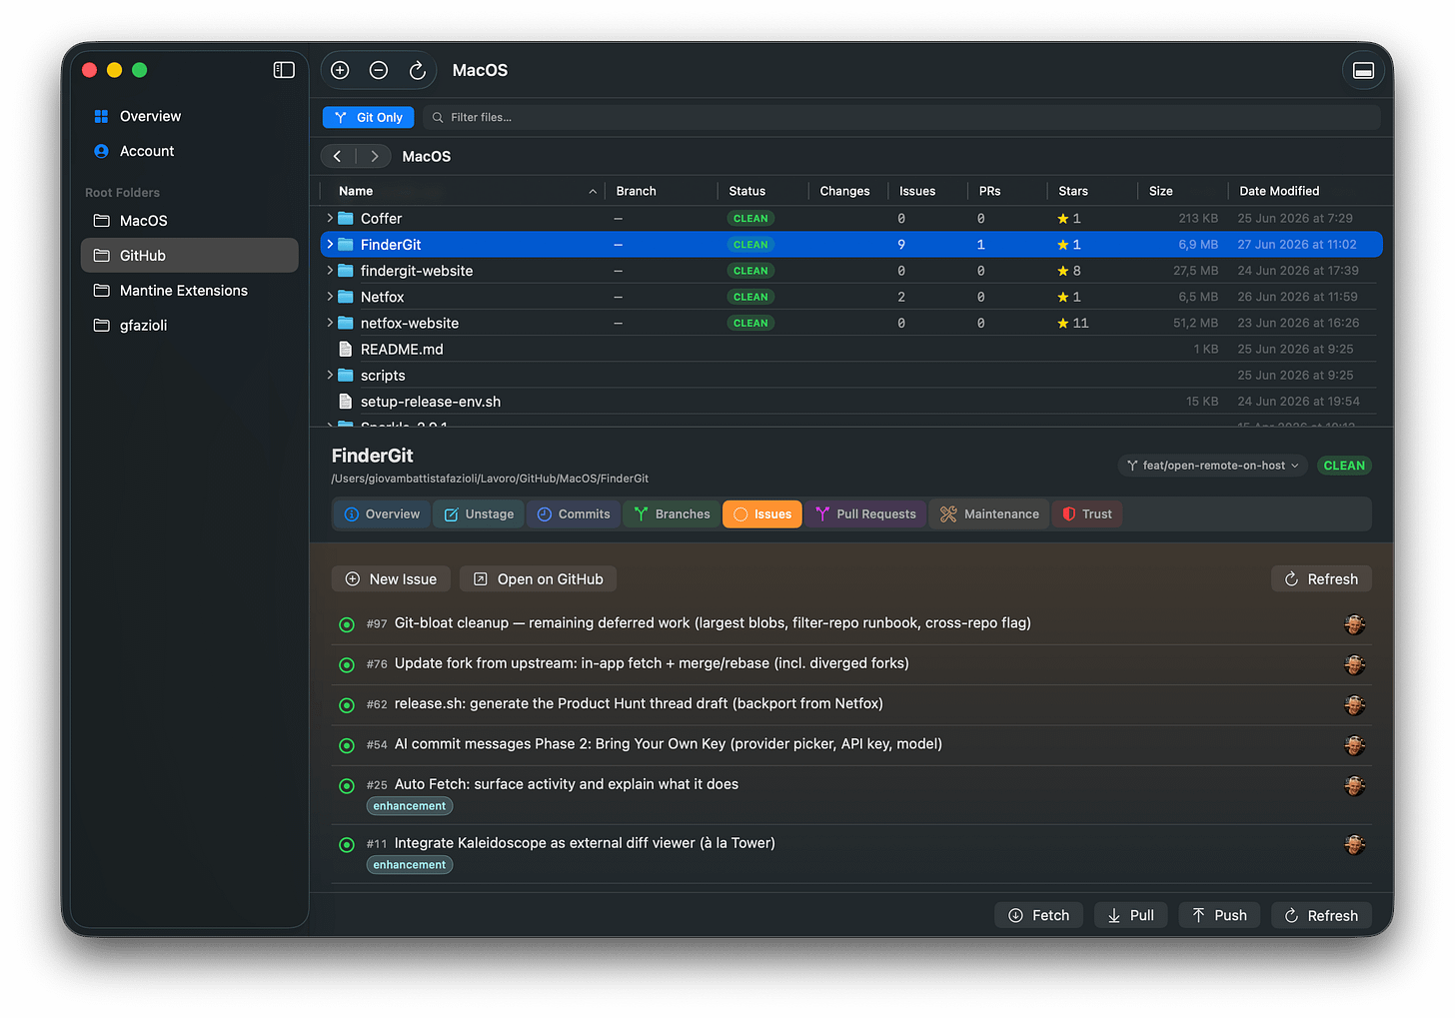
Task: Switch to the Trust tab
Action: click(x=1086, y=513)
